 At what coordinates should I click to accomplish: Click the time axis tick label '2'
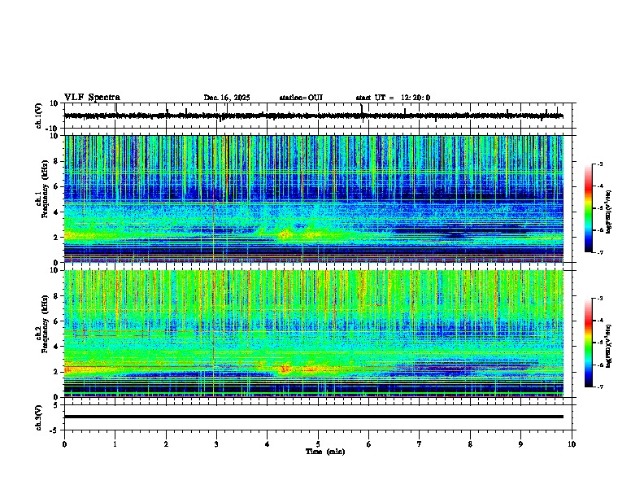click(166, 444)
